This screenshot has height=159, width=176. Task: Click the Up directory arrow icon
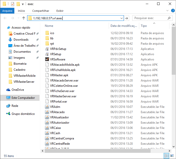tap(24, 18)
